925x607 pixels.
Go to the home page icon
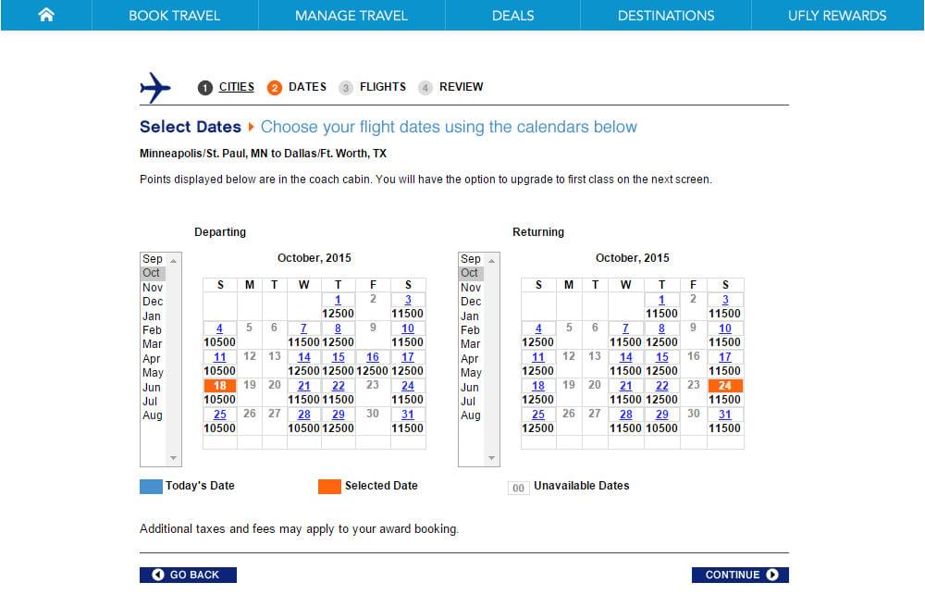point(46,15)
